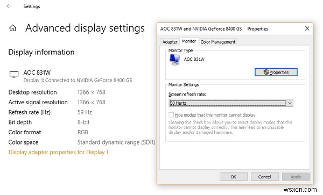This screenshot has height=195, width=323.
Task: Click the 1366 × 768 Desktop resolution value
Action: [x=92, y=92]
